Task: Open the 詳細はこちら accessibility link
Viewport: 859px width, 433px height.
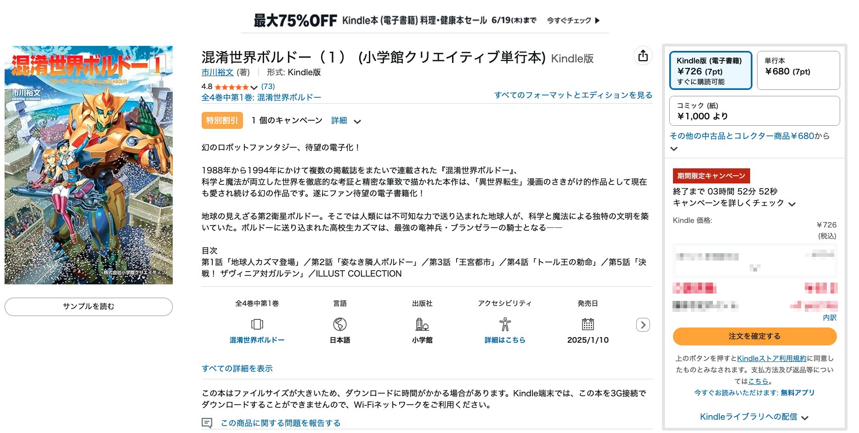Action: pos(505,340)
